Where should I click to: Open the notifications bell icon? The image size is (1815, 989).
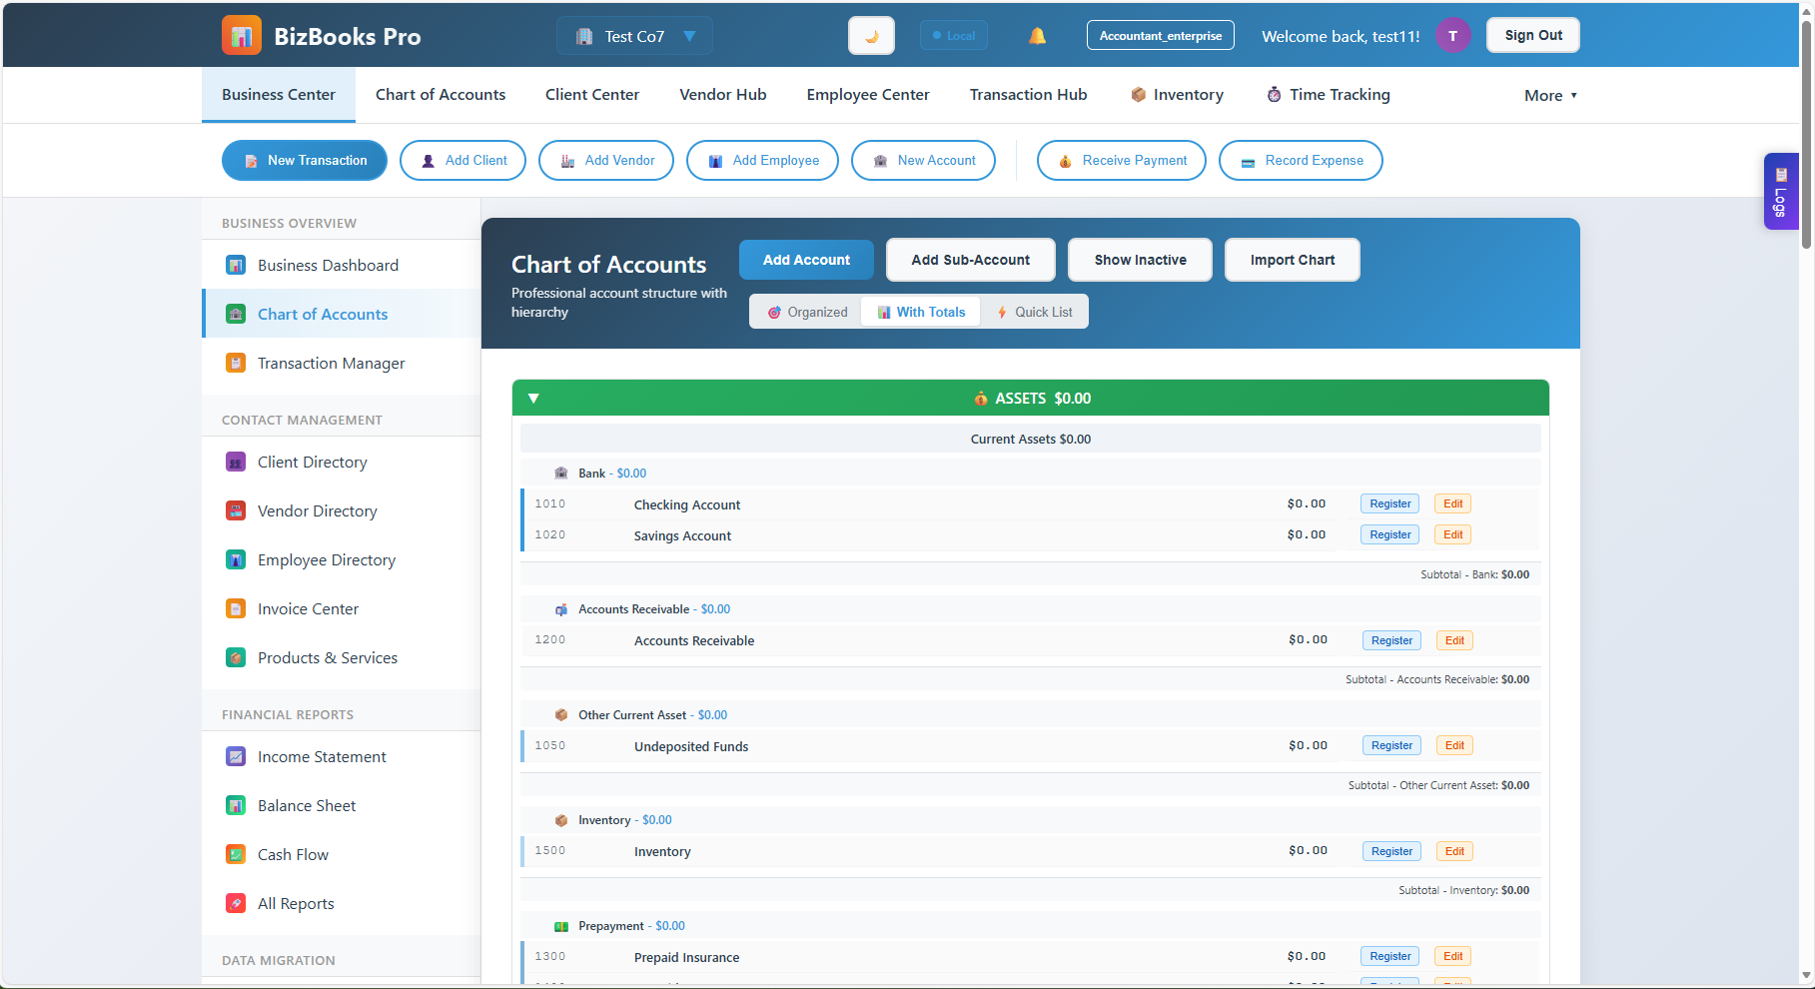[1037, 35]
